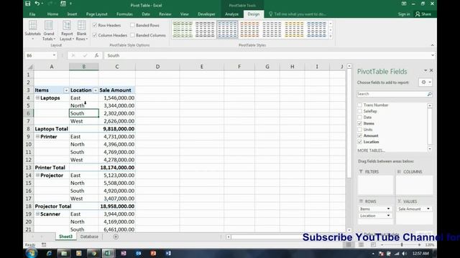
Task: Switch to Normal view icon in the status bar
Action: coord(349,244)
